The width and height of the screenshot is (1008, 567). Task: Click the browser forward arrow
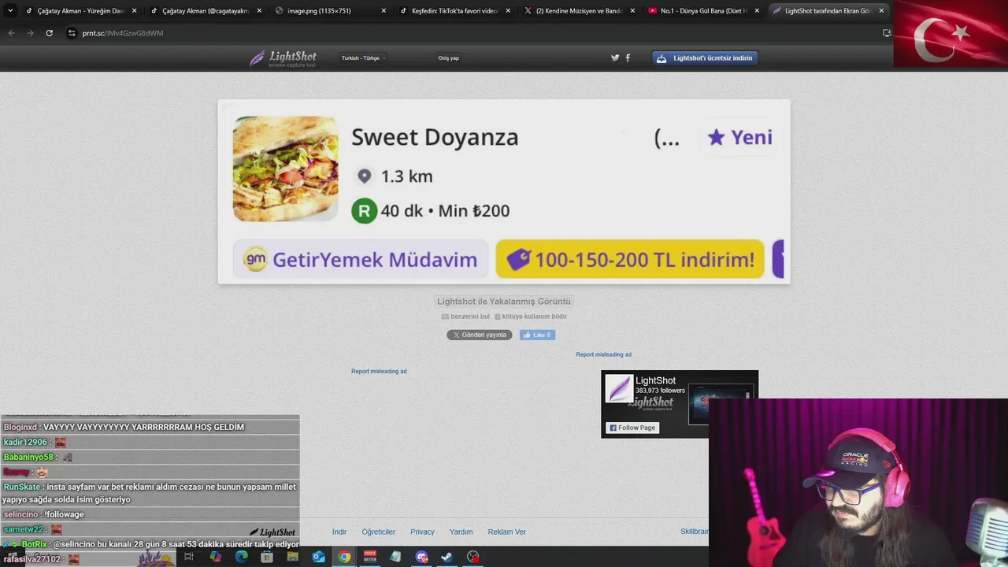coord(30,33)
